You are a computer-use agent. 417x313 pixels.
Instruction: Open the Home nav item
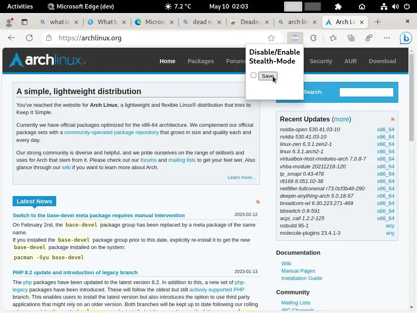tap(167, 61)
